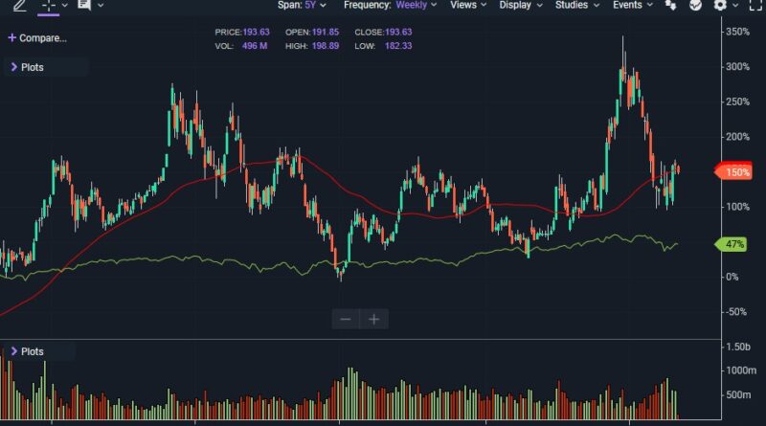The width and height of the screenshot is (766, 426).
Task: Click the checkmark badge icon
Action: [696, 5]
